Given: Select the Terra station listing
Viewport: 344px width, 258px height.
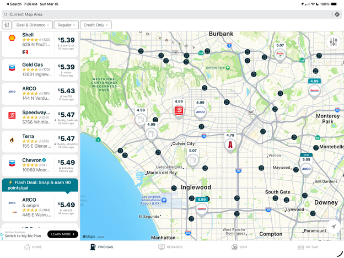Looking at the screenshot, I should click(x=40, y=142).
